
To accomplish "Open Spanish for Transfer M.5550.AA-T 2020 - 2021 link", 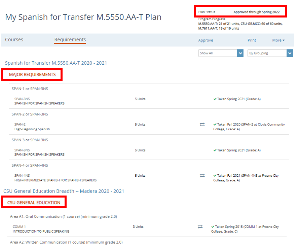I will pyautogui.click(x=56, y=63).
